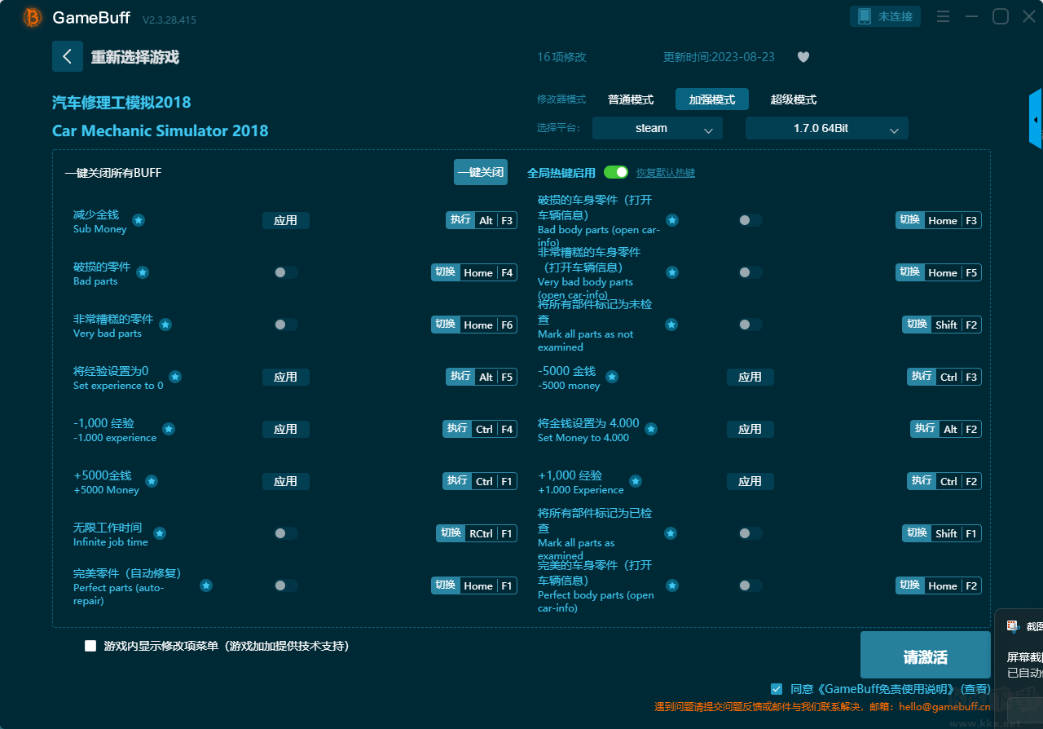Click the 重新选择游戏 label
Image resolution: width=1043 pixels, height=729 pixels.
(x=135, y=57)
